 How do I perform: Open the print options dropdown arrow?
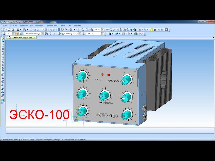20,30
